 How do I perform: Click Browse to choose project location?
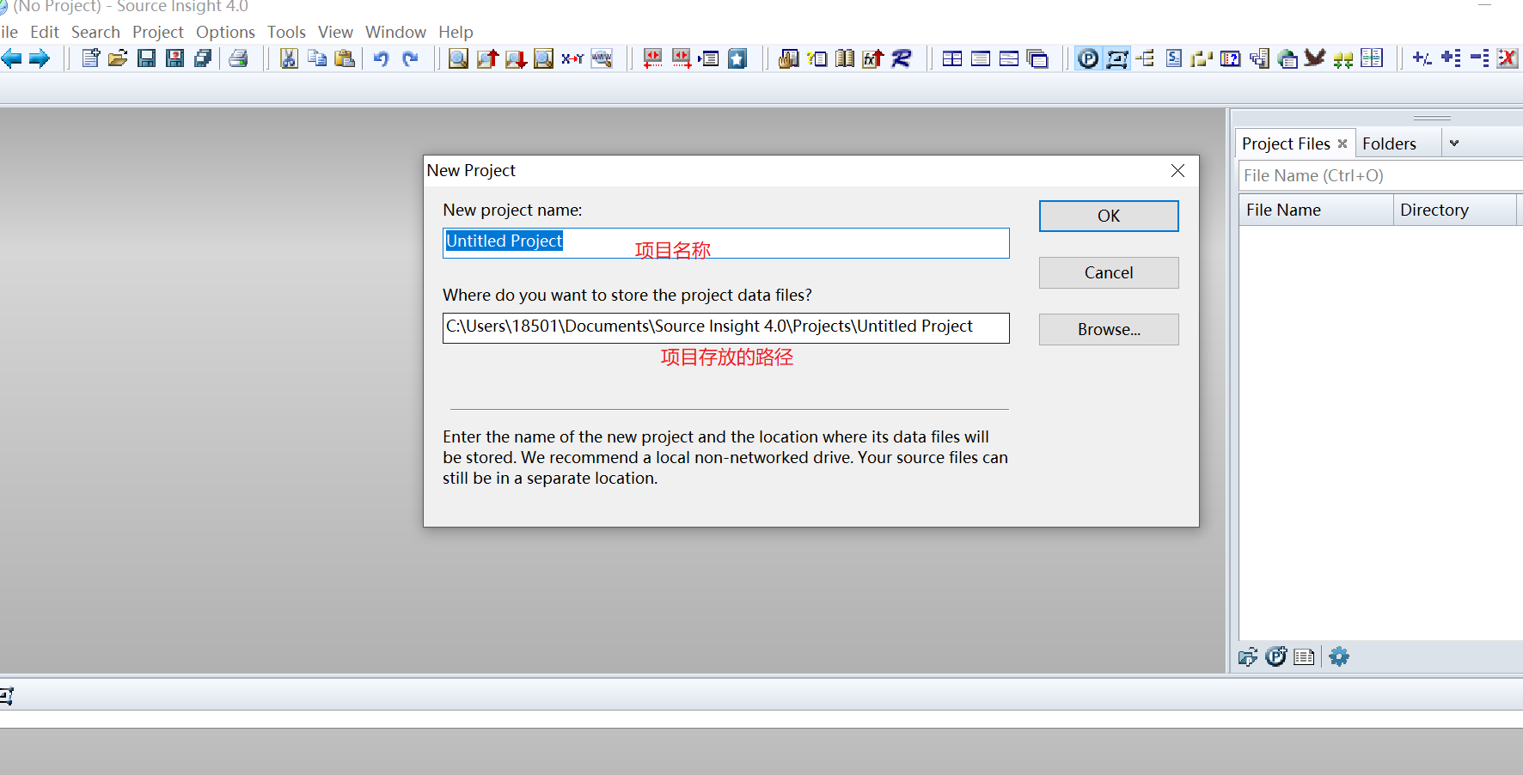tap(1109, 329)
